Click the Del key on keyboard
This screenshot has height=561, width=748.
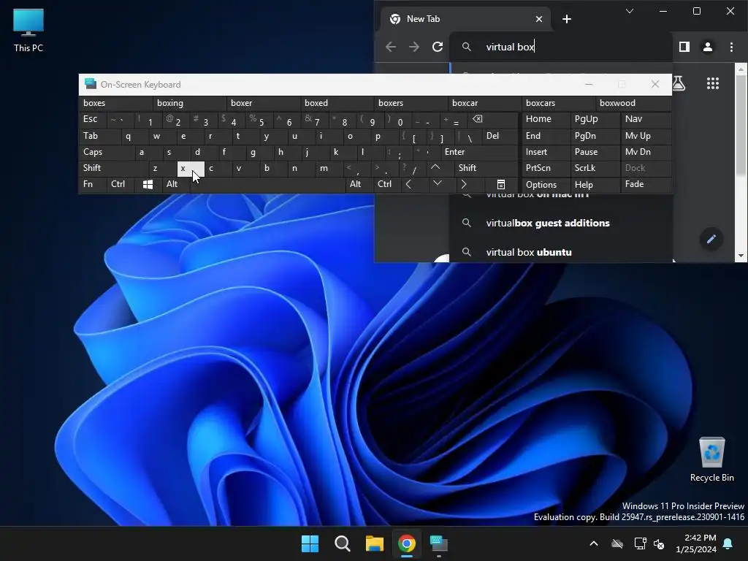[500, 136]
